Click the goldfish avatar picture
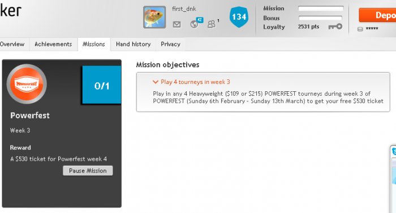Viewport: 396px width, 213px height. (154, 17)
